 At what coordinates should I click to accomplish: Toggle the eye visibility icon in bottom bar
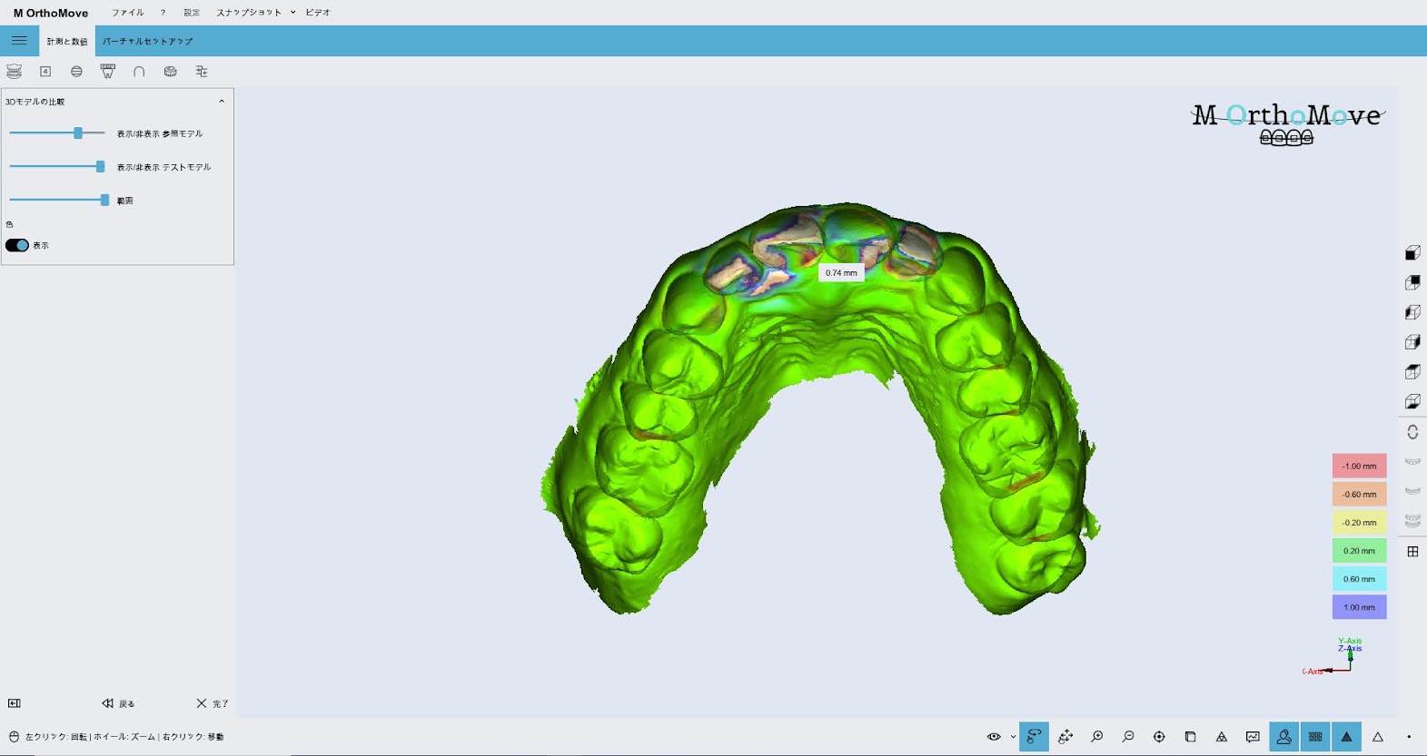pyautogui.click(x=994, y=737)
